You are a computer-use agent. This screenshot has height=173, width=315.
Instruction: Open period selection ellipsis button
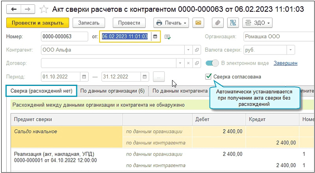[159, 76]
